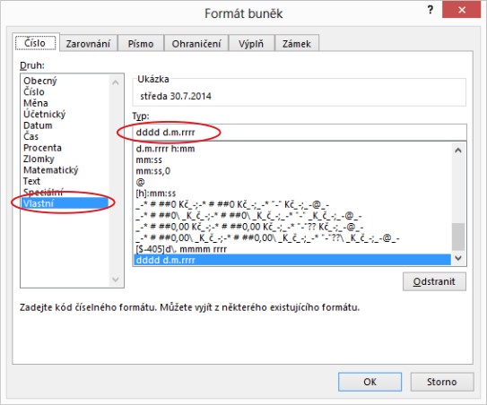Image resolution: width=487 pixels, height=405 pixels.
Task: Go to the Ohraničení tab
Action: [x=196, y=44]
